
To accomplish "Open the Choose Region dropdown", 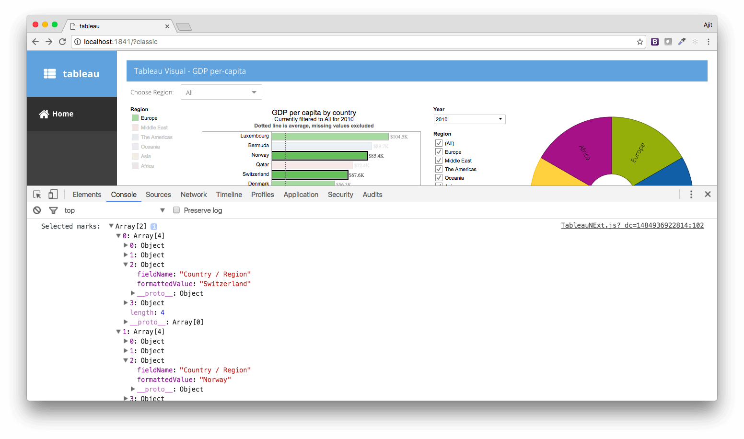I will pos(221,92).
